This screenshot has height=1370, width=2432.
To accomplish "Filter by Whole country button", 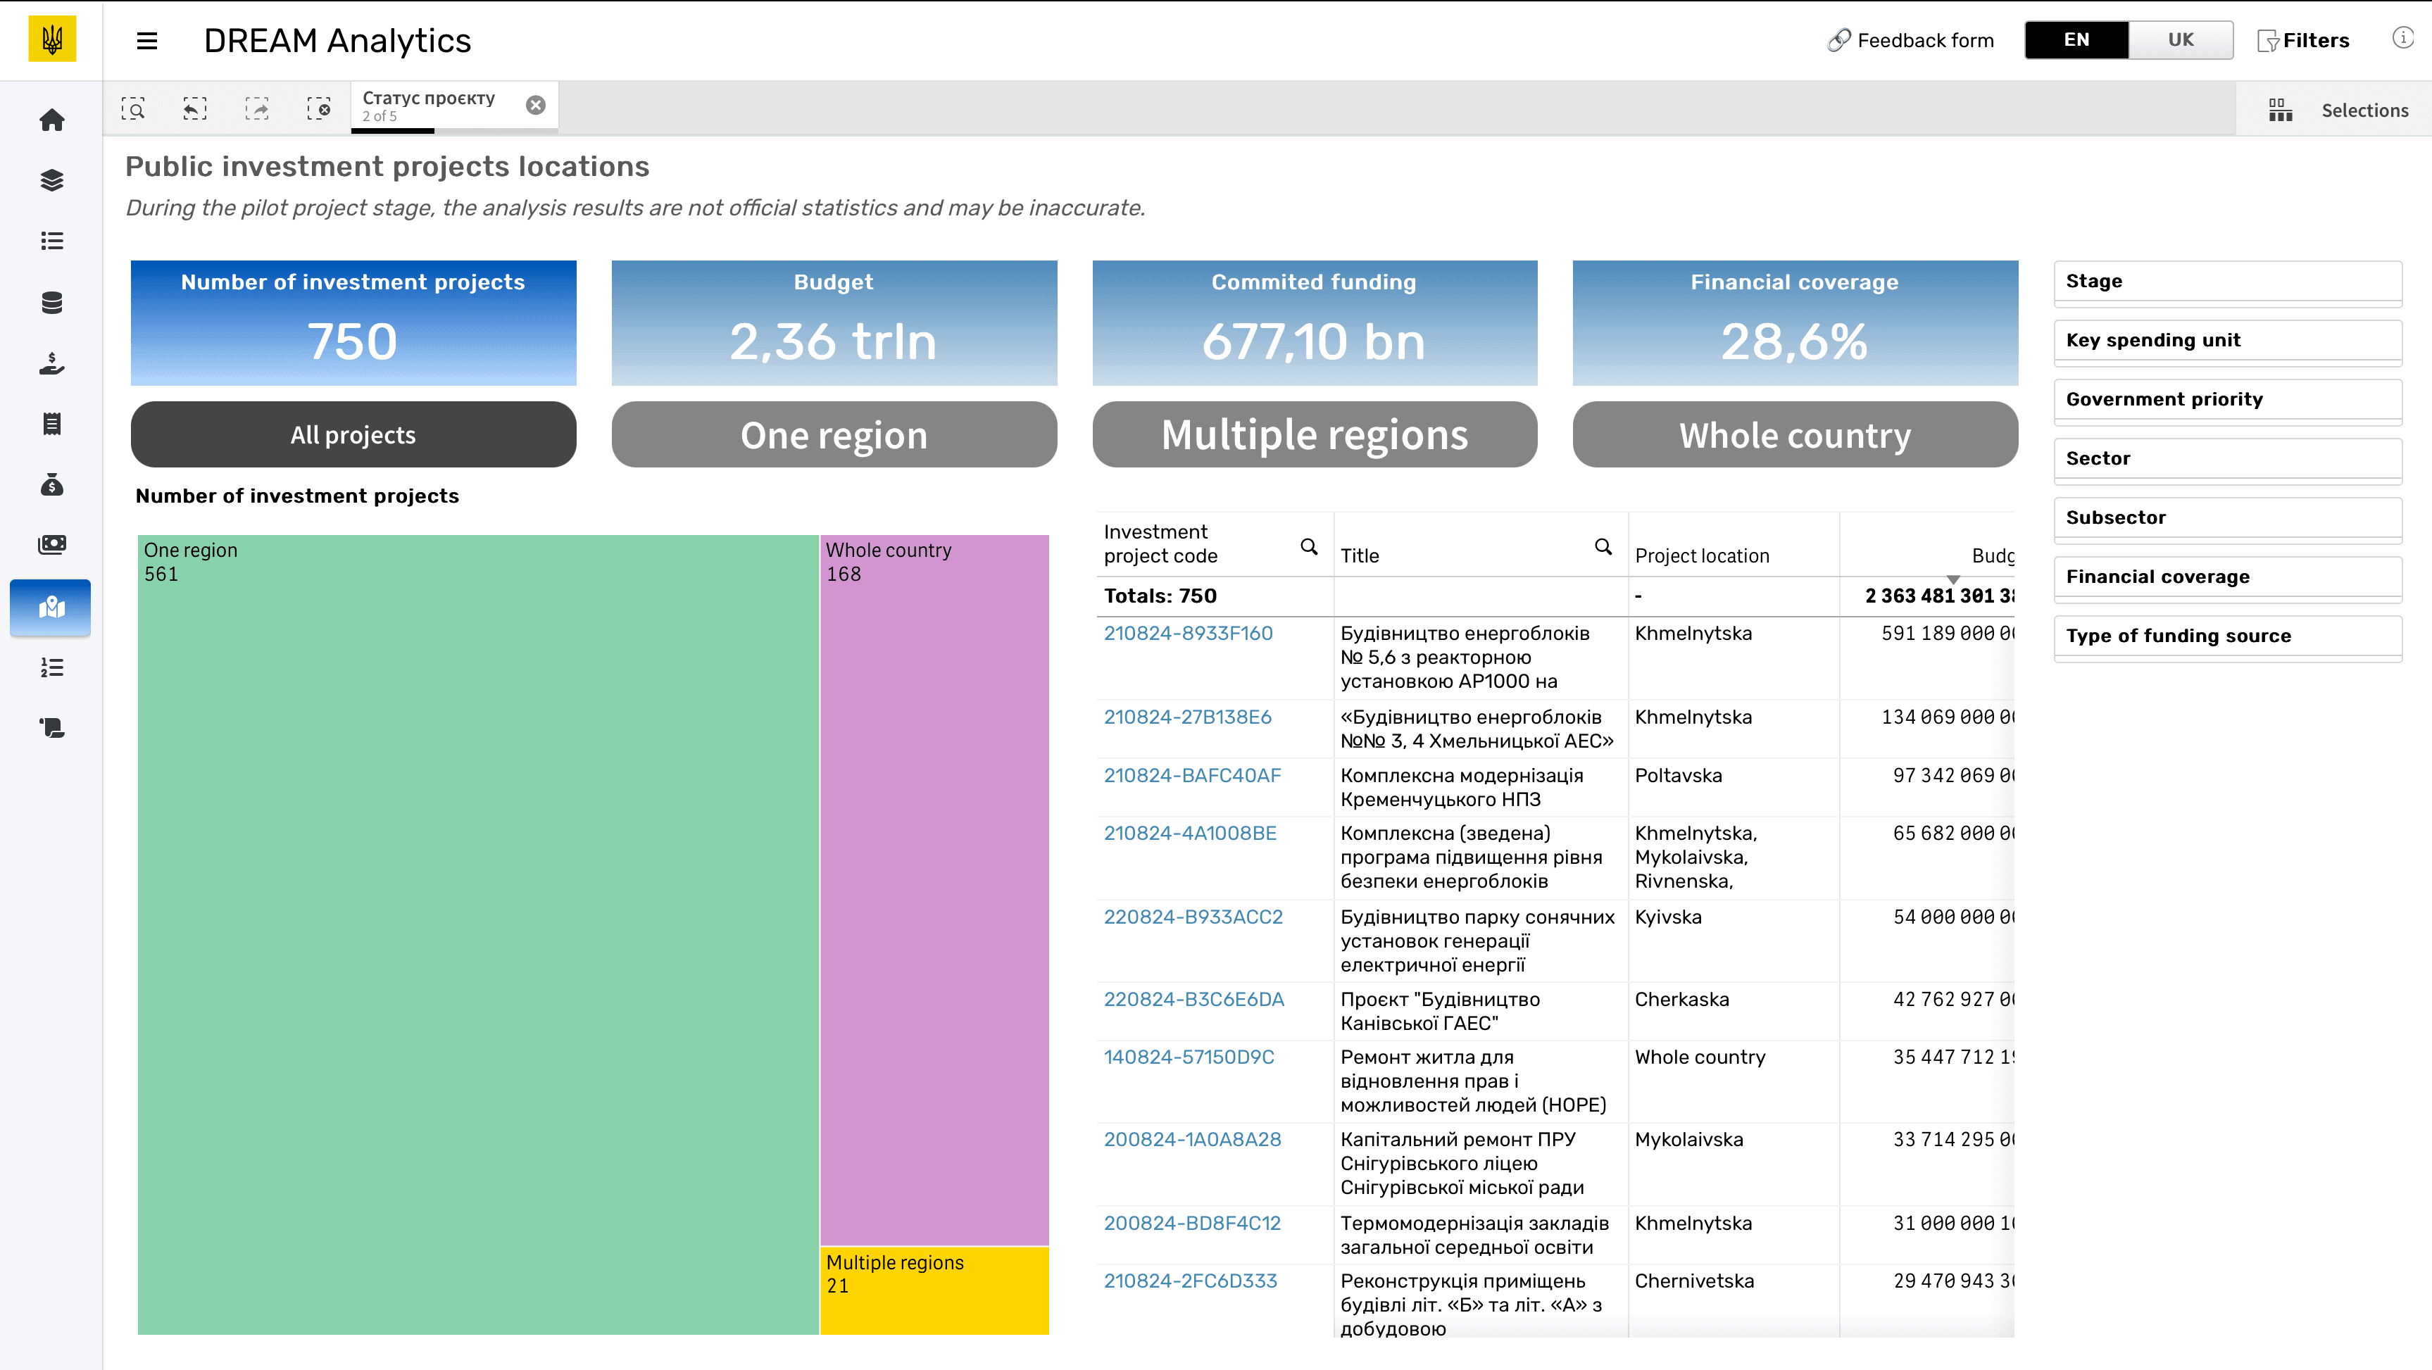I will pos(1795,434).
